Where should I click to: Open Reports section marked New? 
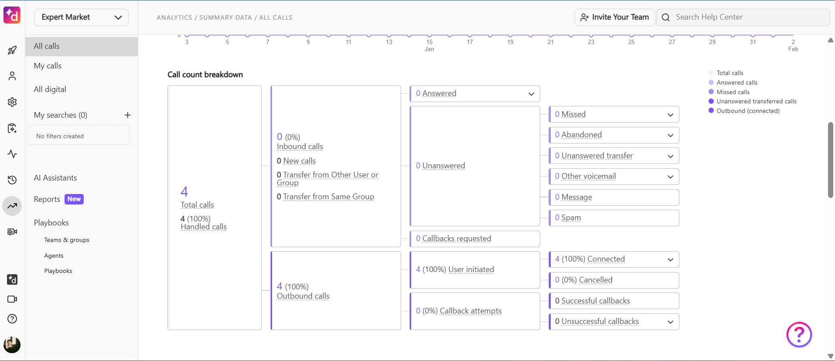coord(58,199)
